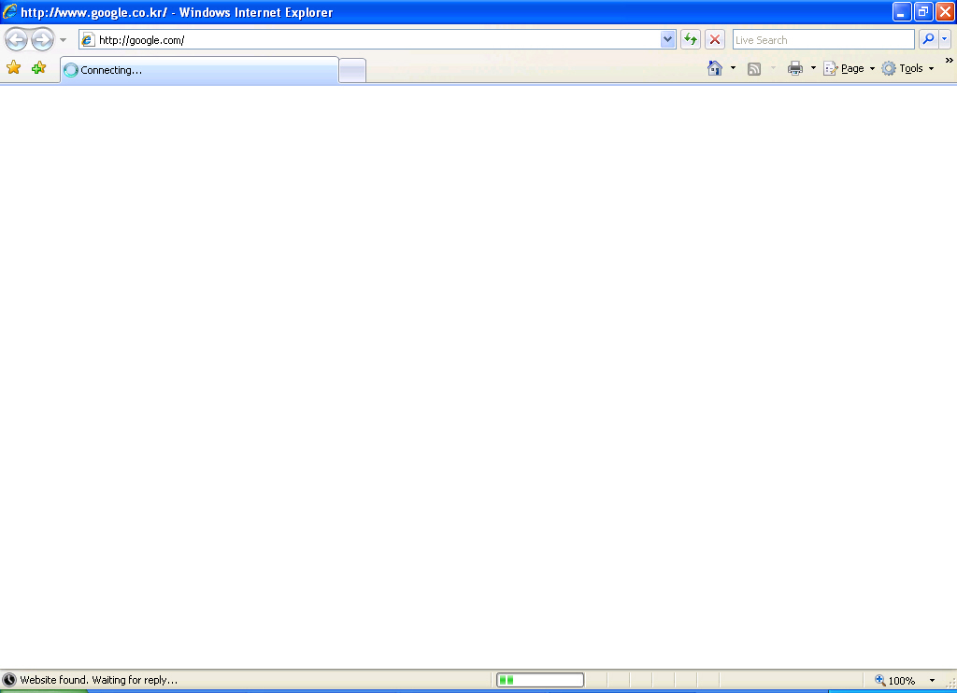The height and width of the screenshot is (693, 957).
Task: Open the Page menu
Action: tap(849, 68)
